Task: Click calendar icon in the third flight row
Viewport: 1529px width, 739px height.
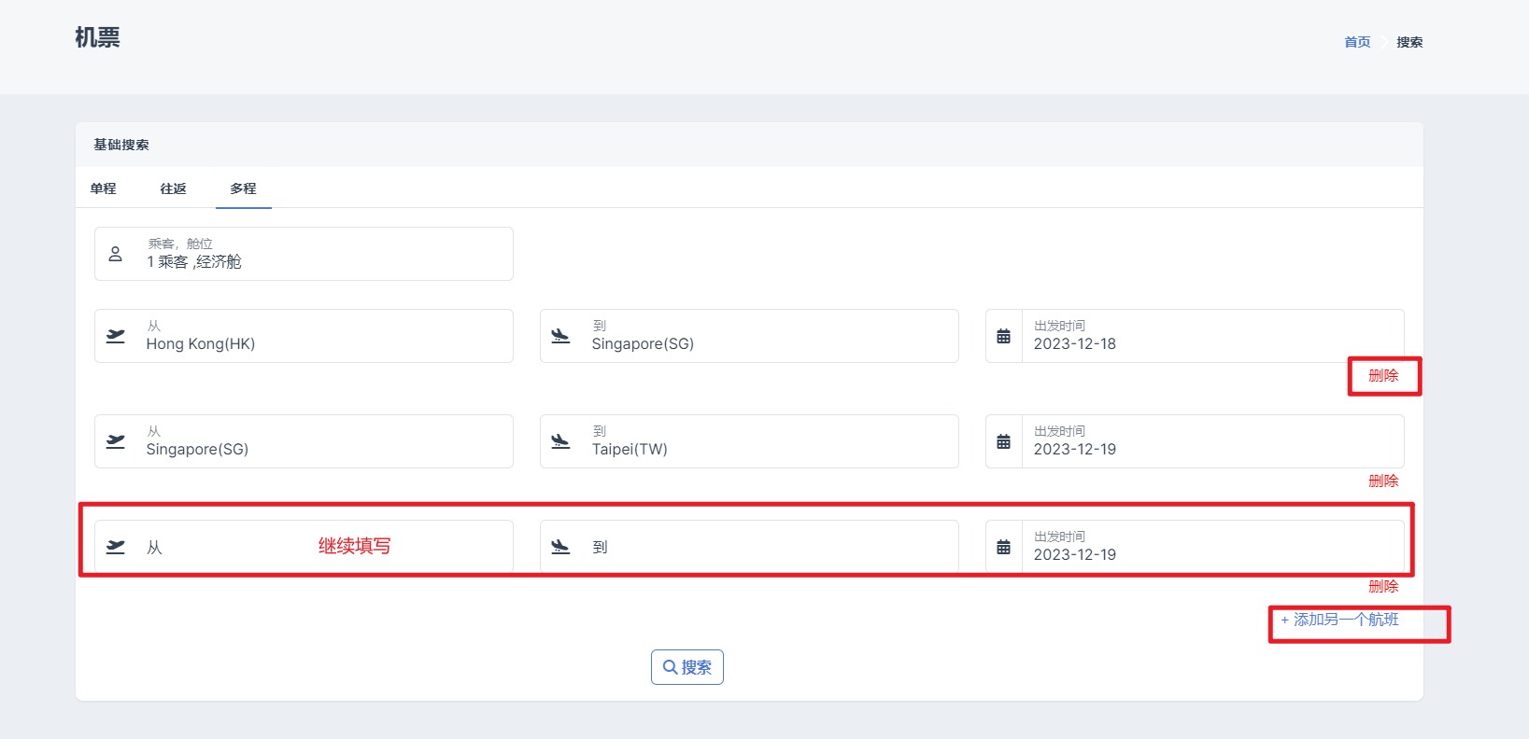Action: click(x=1003, y=547)
